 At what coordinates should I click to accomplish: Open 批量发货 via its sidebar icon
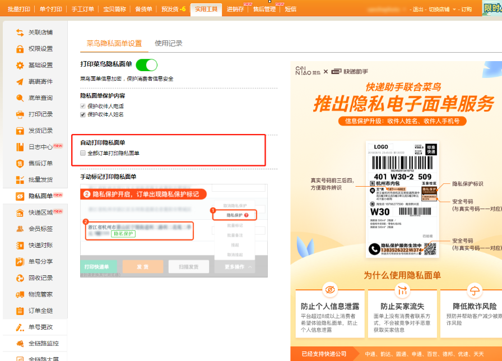(x=20, y=180)
